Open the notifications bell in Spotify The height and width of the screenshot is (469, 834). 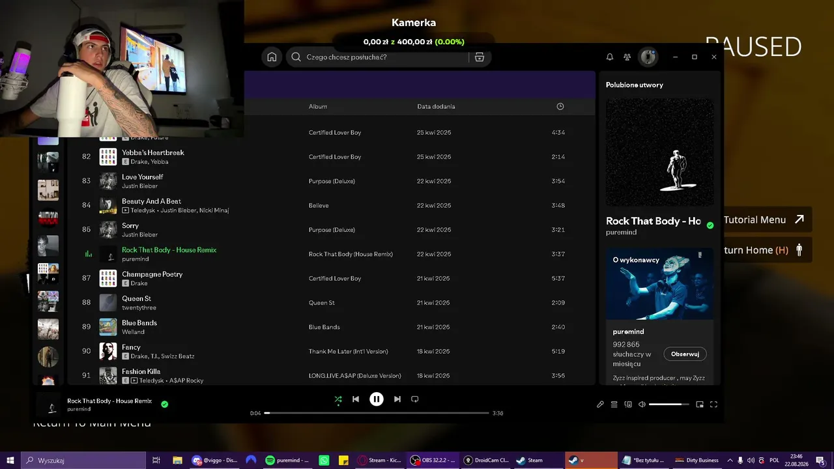610,57
